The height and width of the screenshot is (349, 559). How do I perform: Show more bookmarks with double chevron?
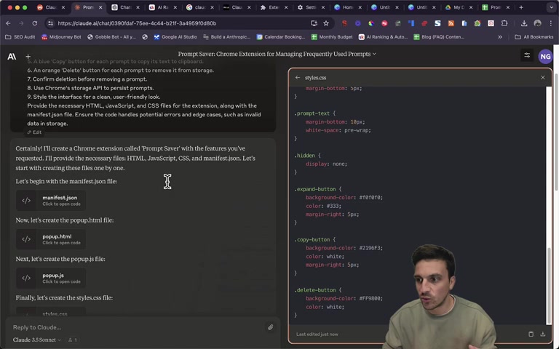[x=500, y=37]
